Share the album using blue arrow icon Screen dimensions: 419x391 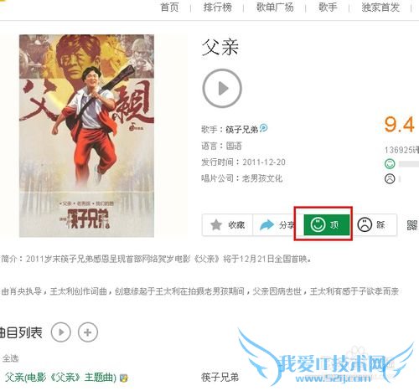click(x=266, y=225)
